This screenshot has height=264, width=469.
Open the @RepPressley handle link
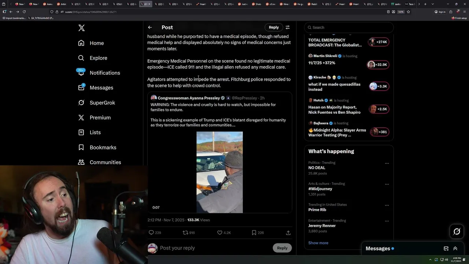click(x=244, y=98)
